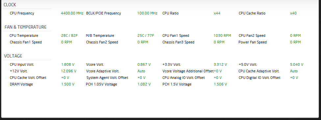Viewport: 321px width, 120px height.
Task: Select the M/B Temperature label
Action: point(100,36)
